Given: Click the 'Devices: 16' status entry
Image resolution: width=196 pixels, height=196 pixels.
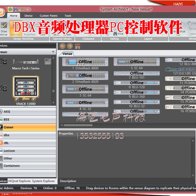Looking at the screenshot, I should click(x=29, y=188).
